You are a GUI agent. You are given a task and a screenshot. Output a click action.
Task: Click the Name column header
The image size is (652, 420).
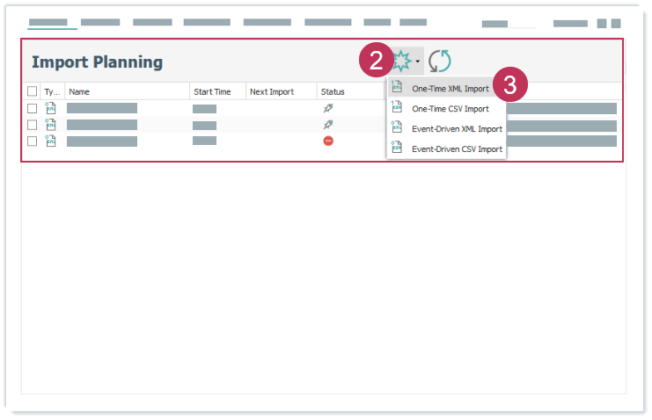pyautogui.click(x=79, y=91)
